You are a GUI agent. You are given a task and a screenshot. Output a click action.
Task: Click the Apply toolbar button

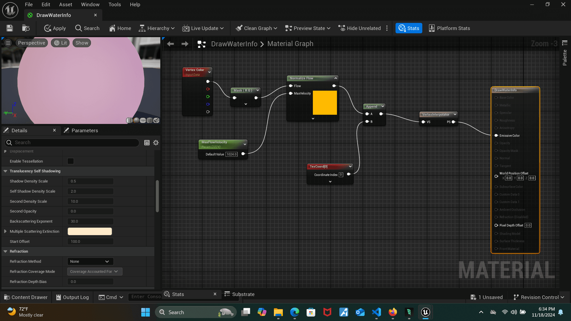click(x=55, y=28)
